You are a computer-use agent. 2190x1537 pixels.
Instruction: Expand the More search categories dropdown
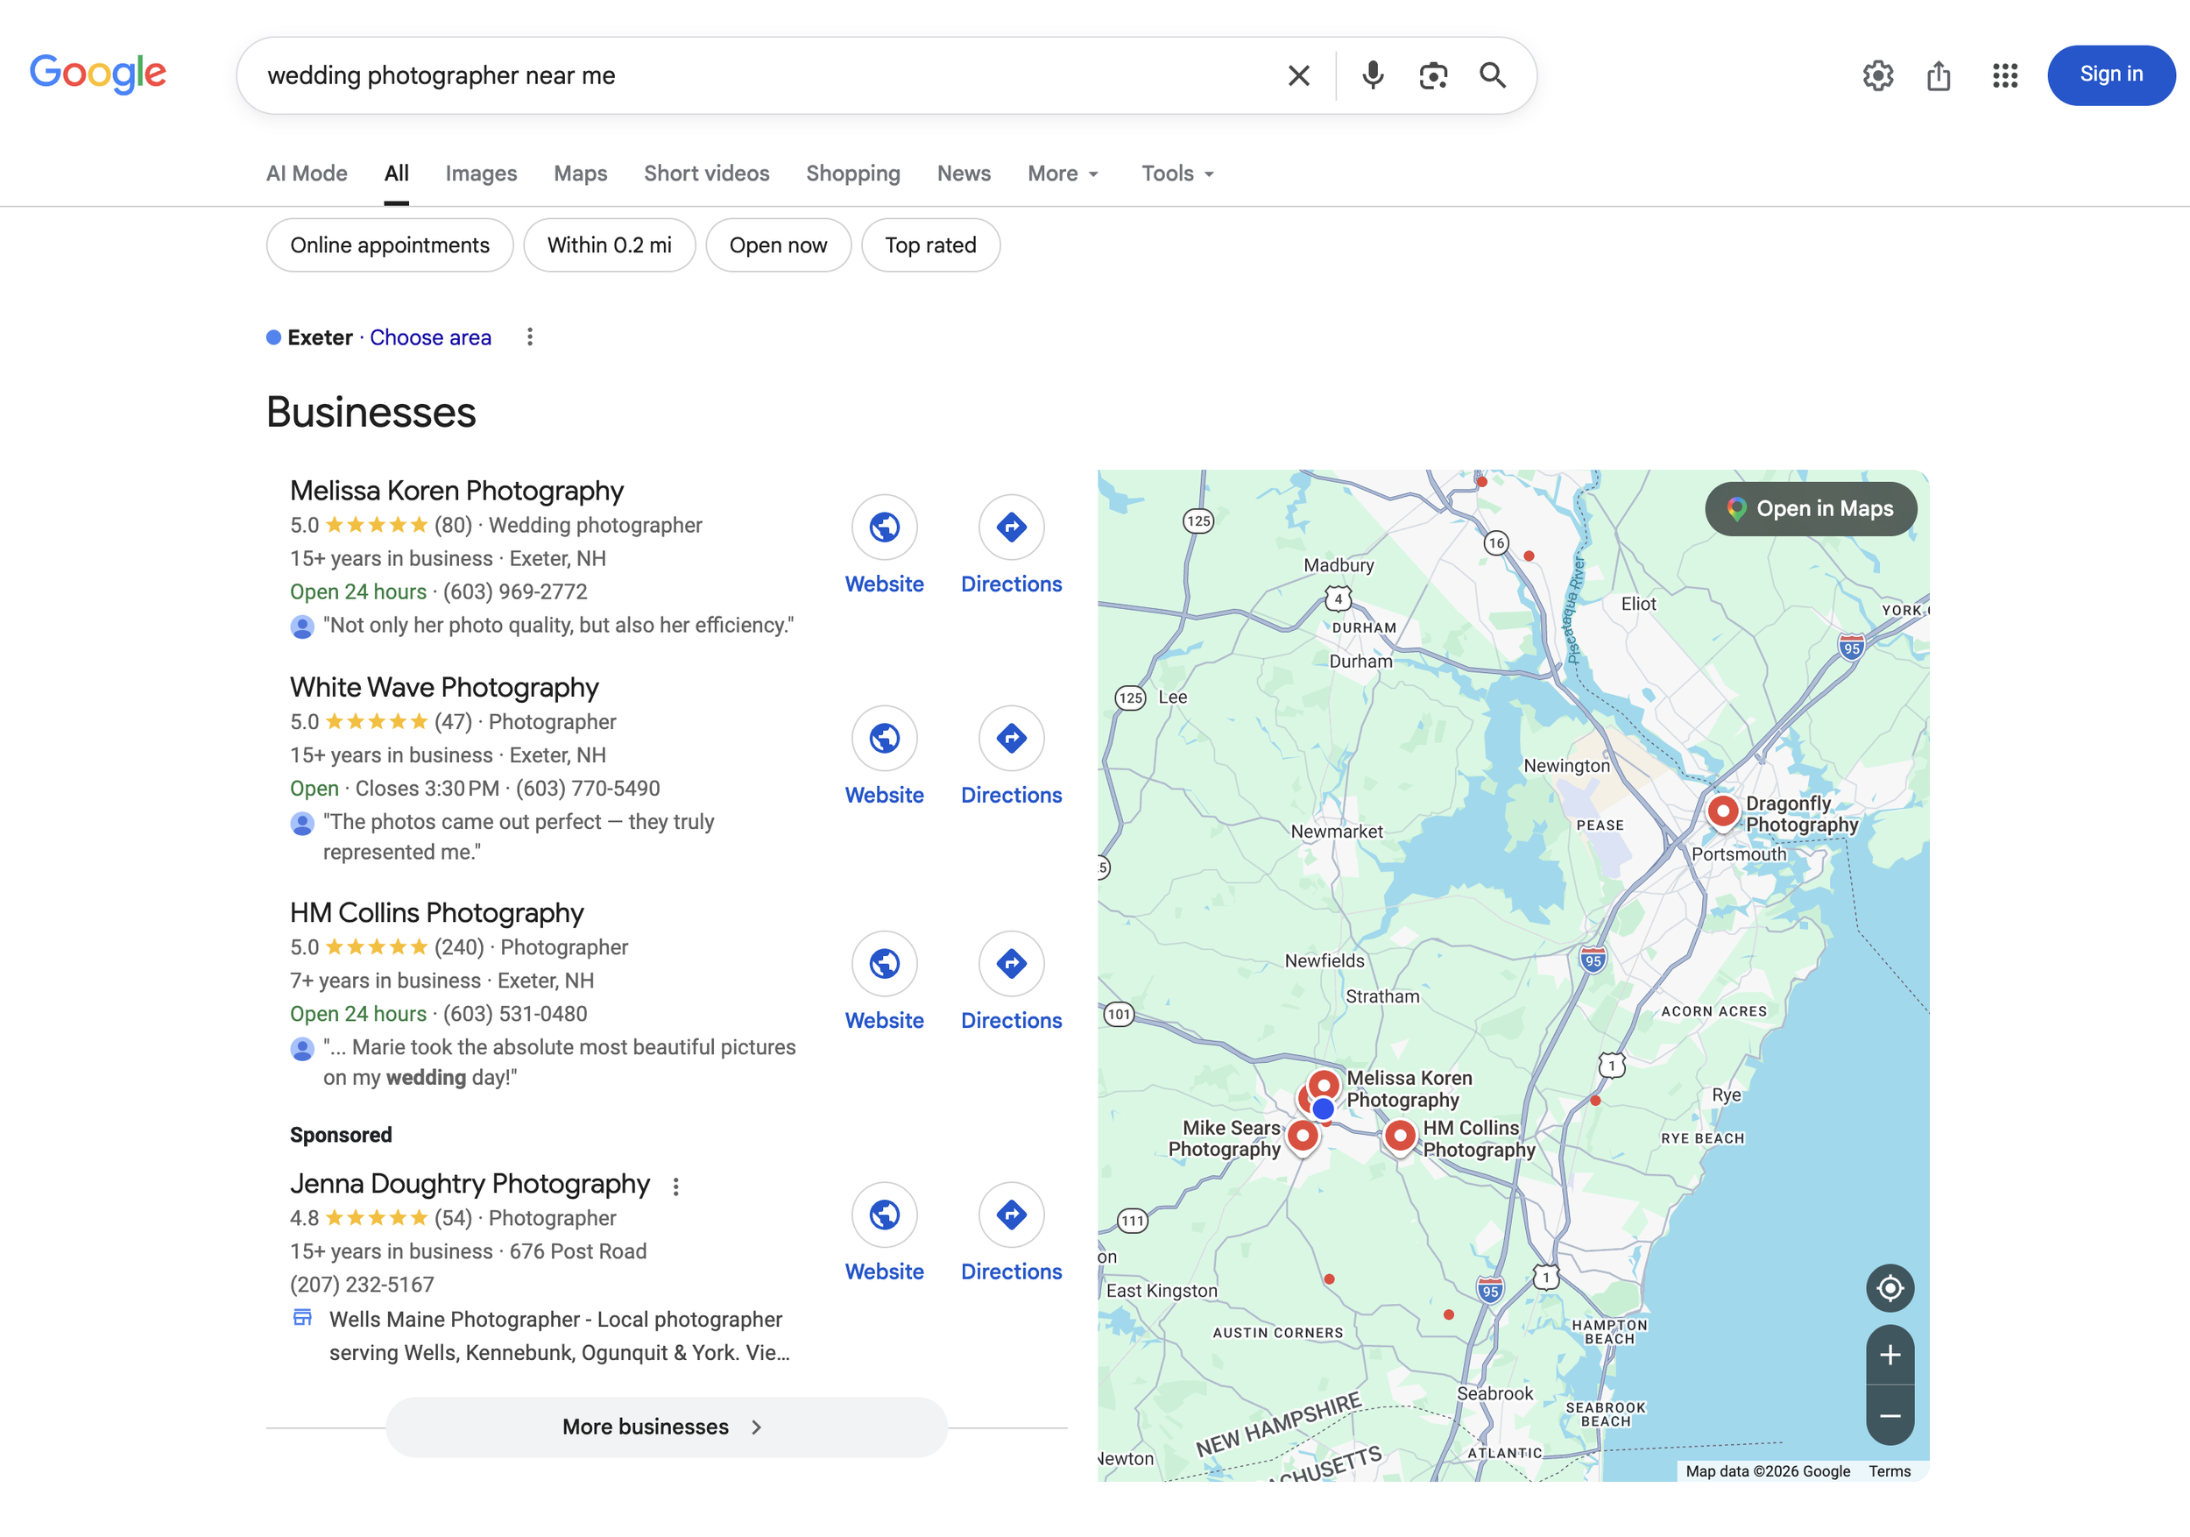(1063, 174)
